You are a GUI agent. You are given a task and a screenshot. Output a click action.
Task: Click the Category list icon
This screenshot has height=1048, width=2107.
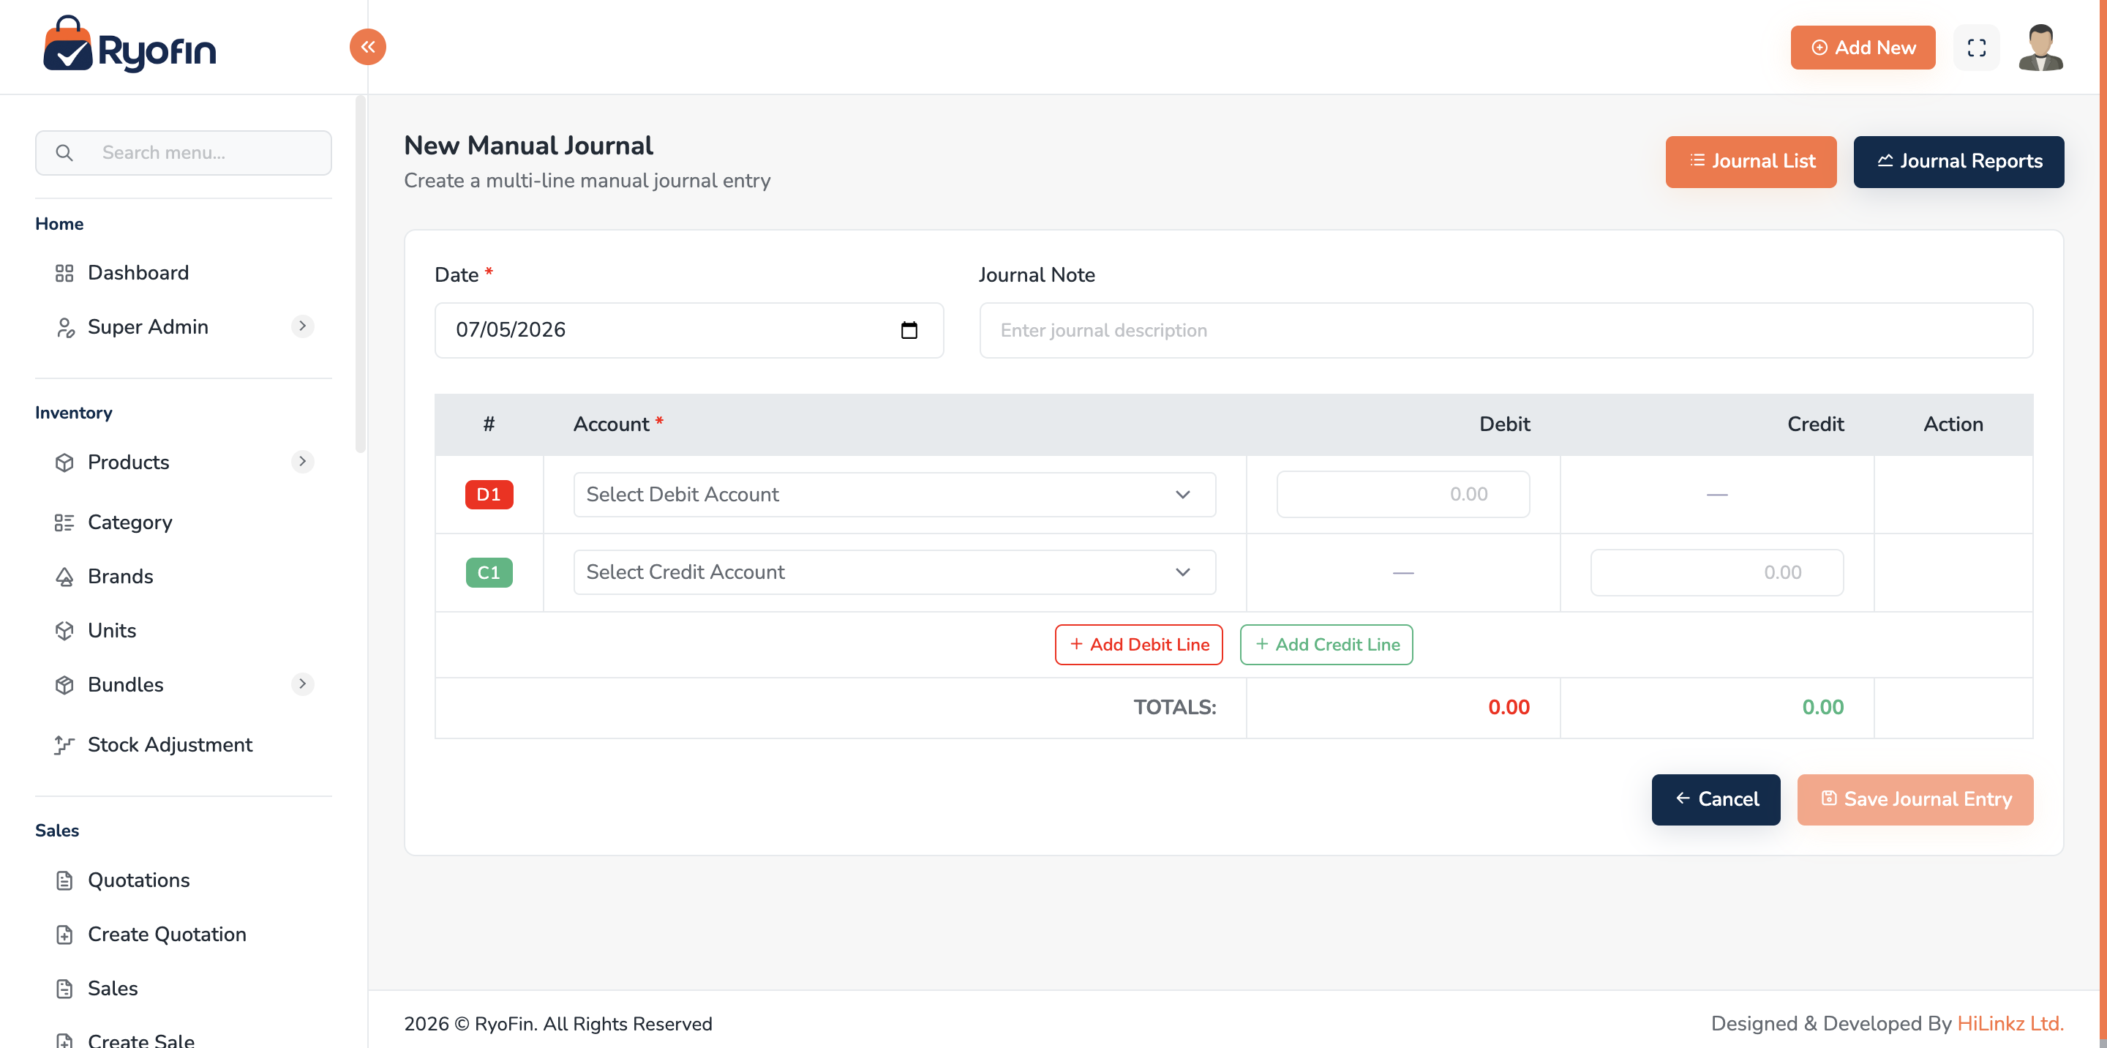click(64, 522)
